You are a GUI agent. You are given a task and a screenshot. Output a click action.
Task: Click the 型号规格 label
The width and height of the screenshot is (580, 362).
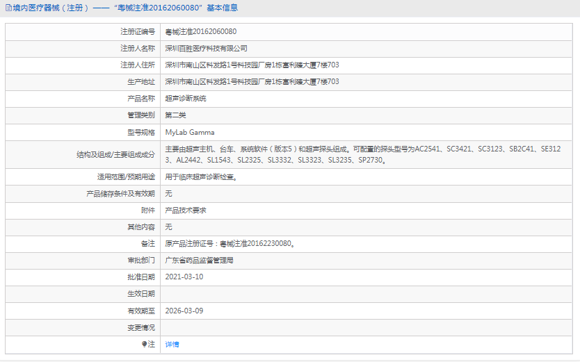tap(141, 132)
